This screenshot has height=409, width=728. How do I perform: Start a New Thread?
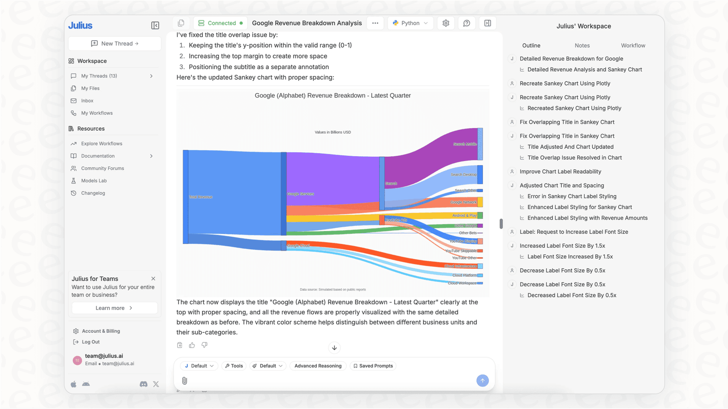pyautogui.click(x=114, y=43)
